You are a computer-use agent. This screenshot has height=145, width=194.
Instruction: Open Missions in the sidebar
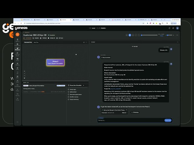pyautogui.click(x=18, y=49)
